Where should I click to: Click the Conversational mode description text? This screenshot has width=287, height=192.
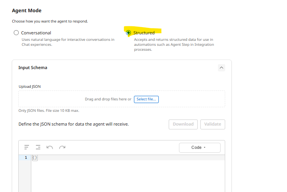point(68,42)
